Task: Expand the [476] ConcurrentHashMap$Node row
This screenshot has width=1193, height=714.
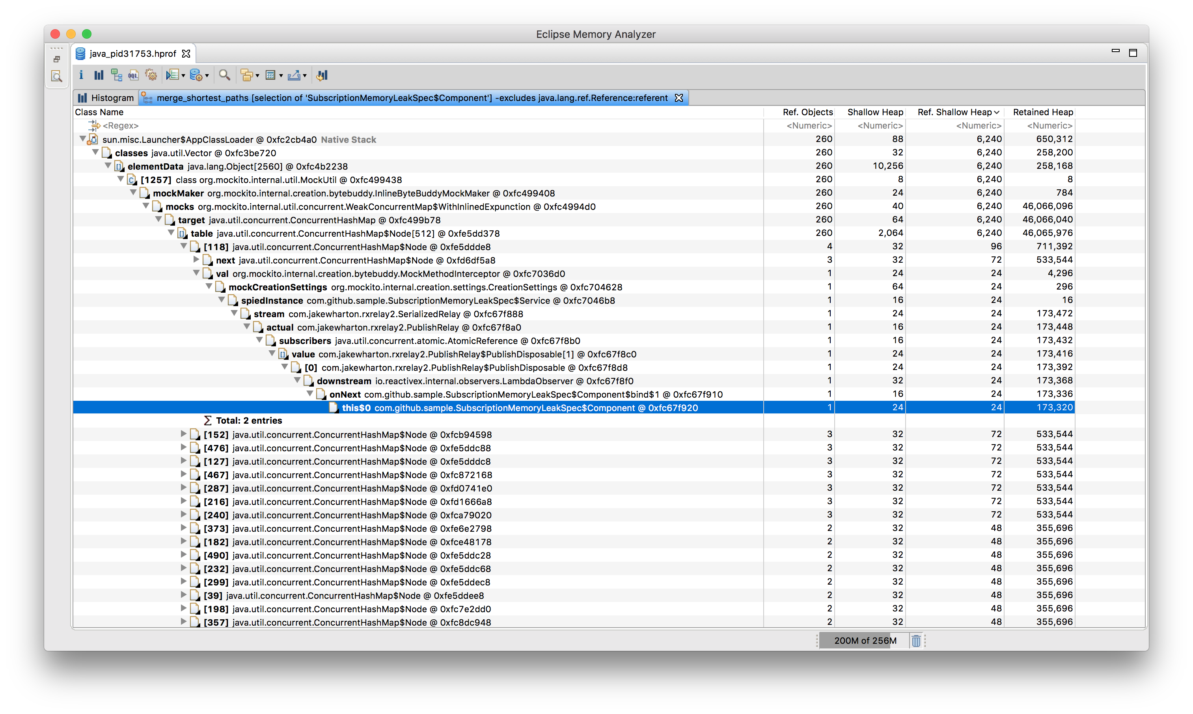Action: (x=183, y=447)
